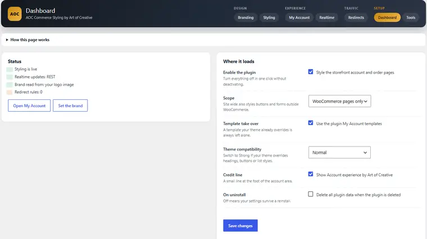The height and width of the screenshot is (239, 427).
Task: Toggle Style the storefront account checkbox
Action: point(311,72)
